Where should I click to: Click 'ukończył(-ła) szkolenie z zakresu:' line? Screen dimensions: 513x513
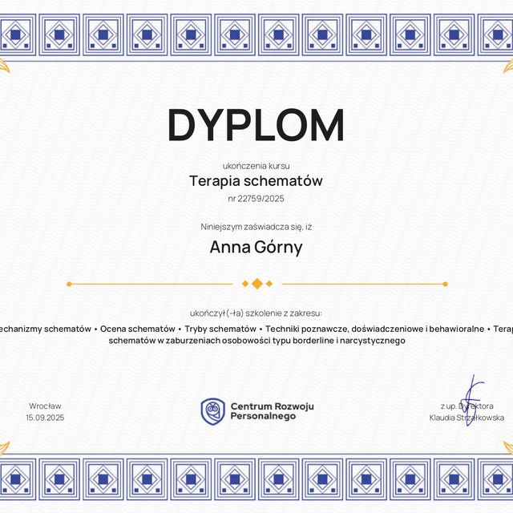pyautogui.click(x=256, y=313)
